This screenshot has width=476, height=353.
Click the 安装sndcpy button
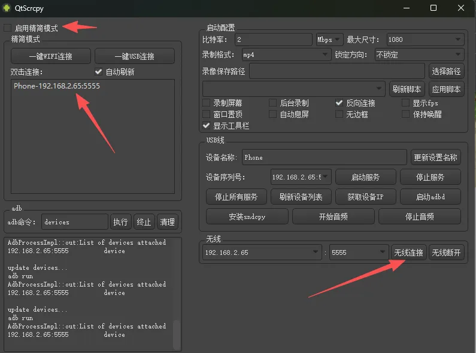(x=247, y=216)
